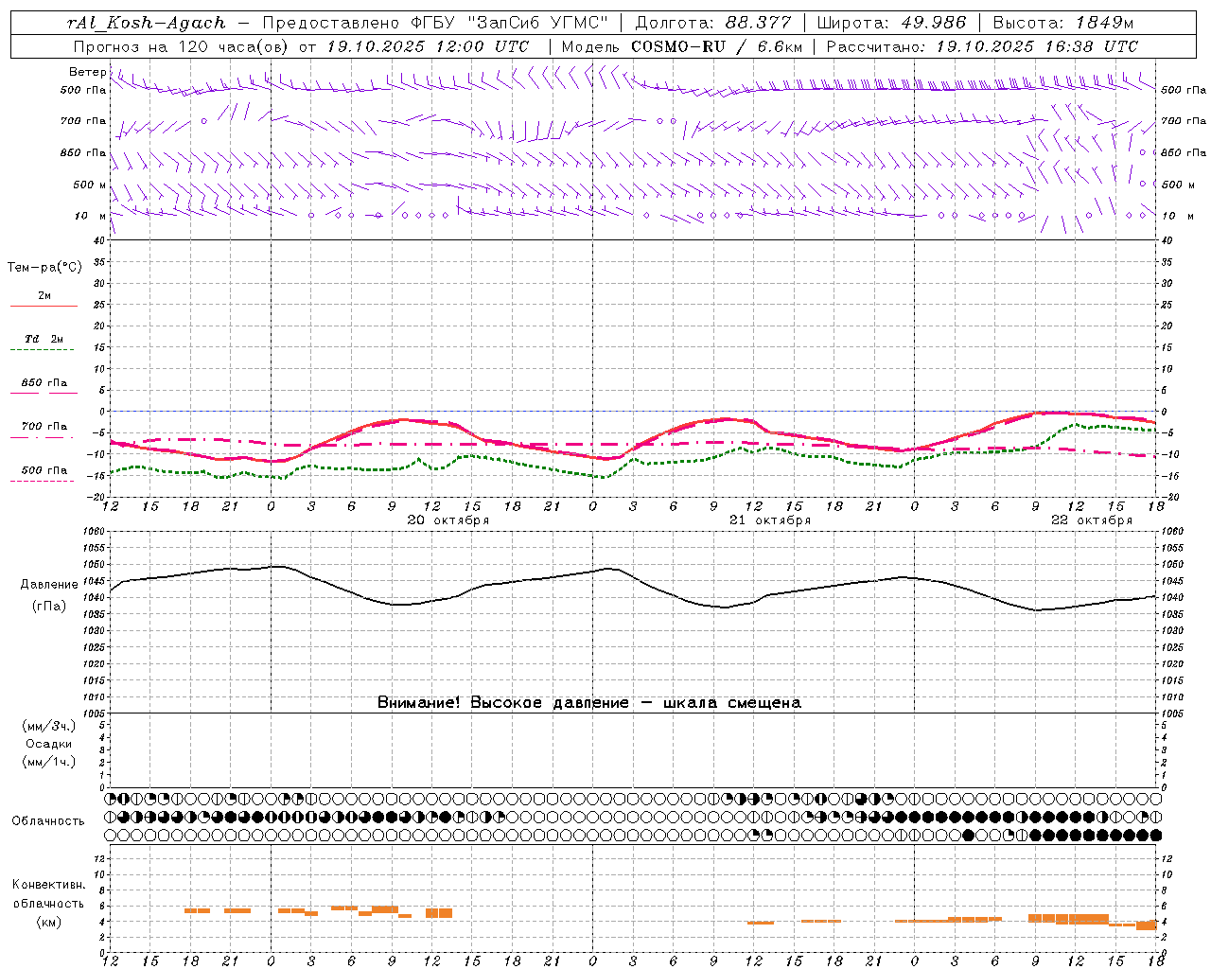This screenshot has width=1211, height=969.
Task: Click the Конвективн. convective cloud label
Action: tap(49, 885)
